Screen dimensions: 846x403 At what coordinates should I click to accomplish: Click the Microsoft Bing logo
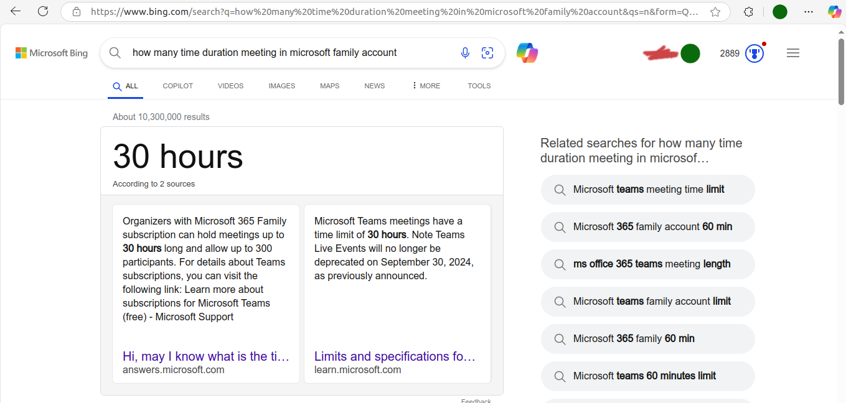pos(52,53)
